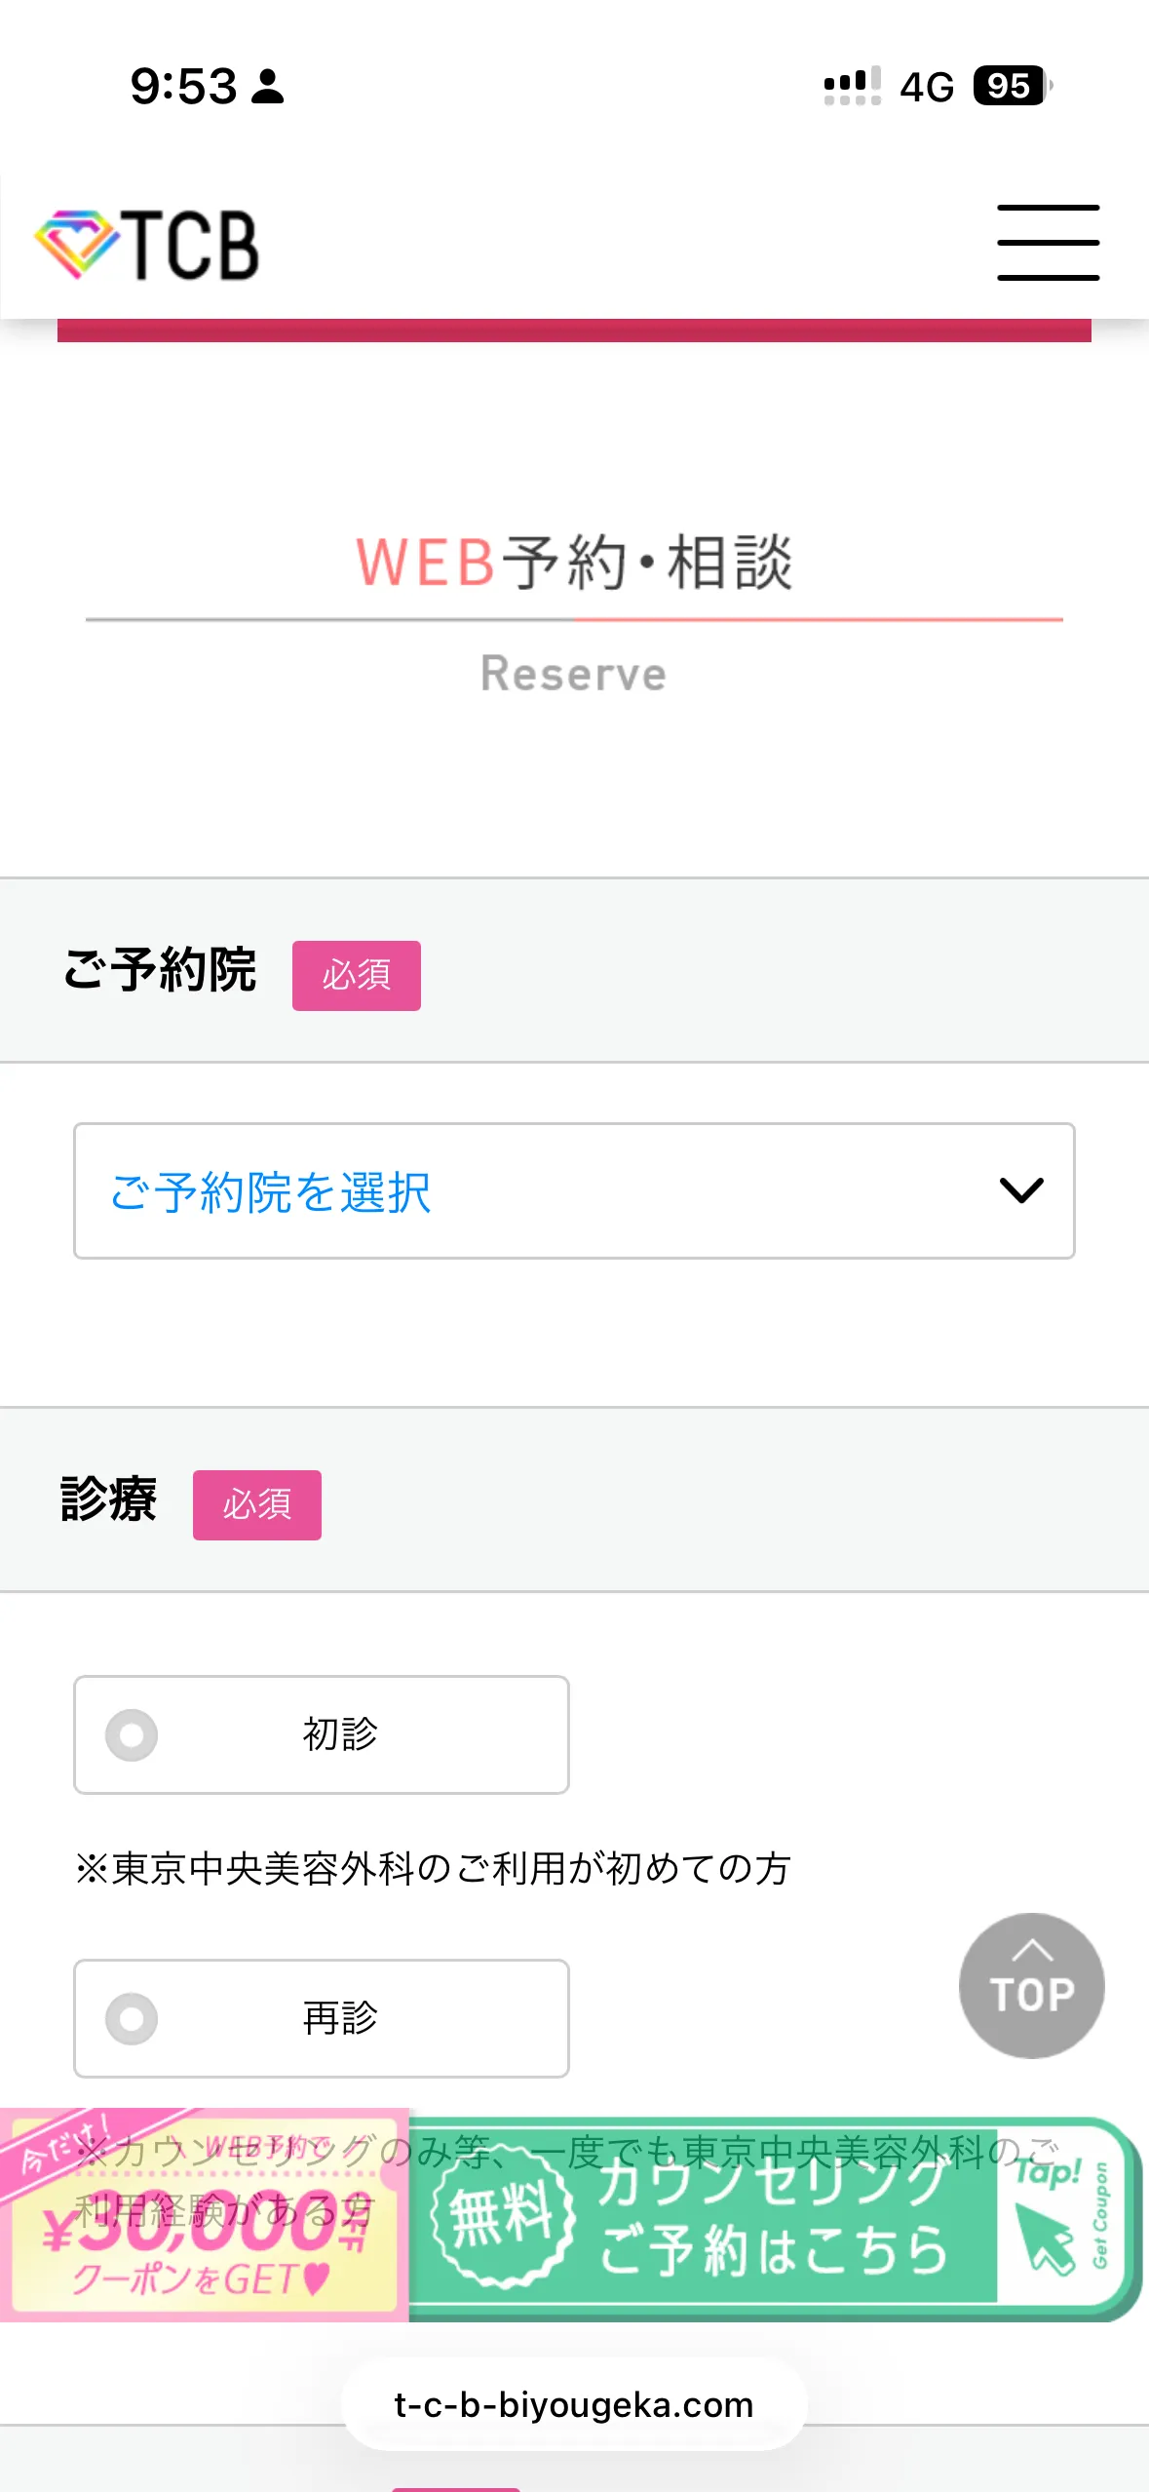Open the hamburger menu icon

1048,243
